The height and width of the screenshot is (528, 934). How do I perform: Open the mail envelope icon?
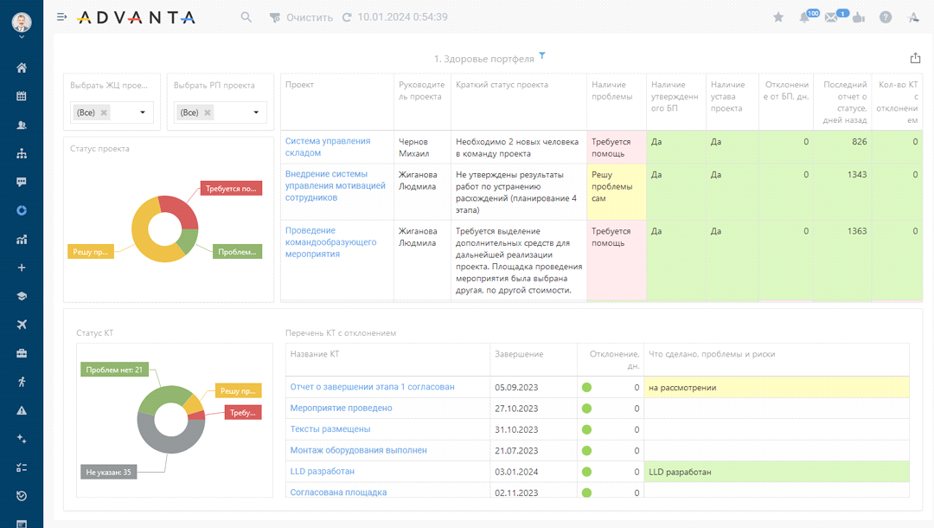(x=832, y=17)
